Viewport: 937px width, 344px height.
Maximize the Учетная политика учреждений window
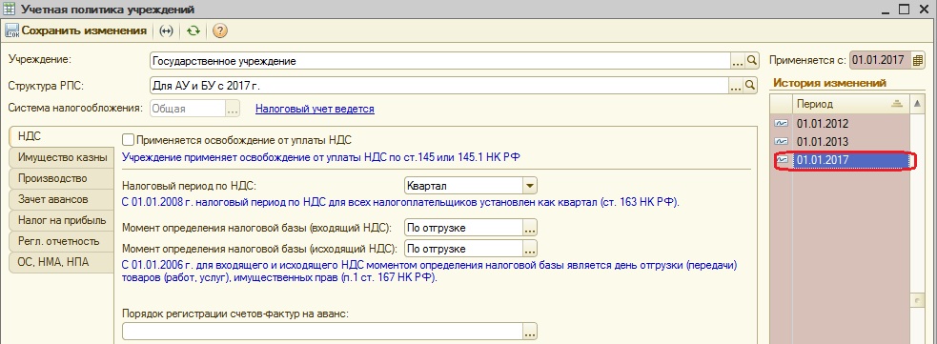(904, 9)
